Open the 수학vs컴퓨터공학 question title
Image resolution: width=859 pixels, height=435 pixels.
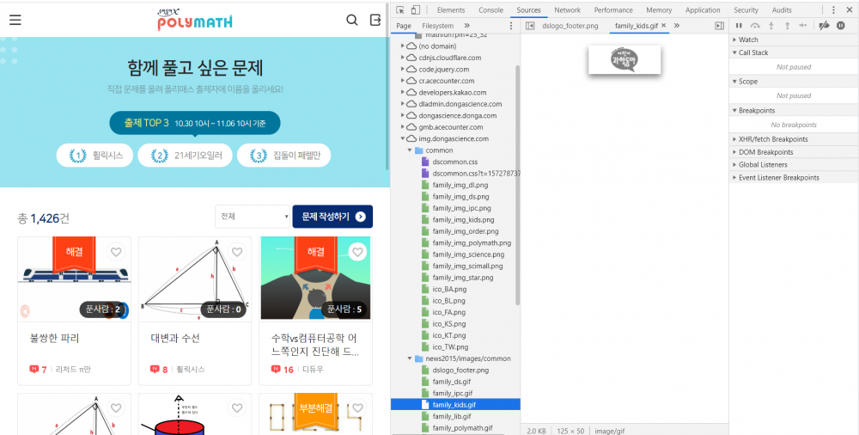pyautogui.click(x=315, y=345)
